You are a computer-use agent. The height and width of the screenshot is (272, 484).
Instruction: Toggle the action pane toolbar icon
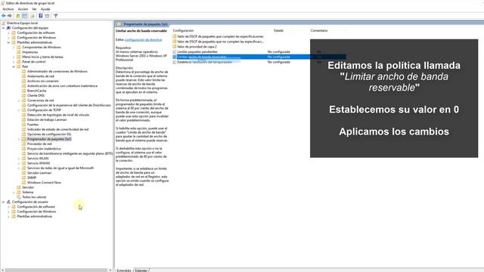pyautogui.click(x=47, y=16)
